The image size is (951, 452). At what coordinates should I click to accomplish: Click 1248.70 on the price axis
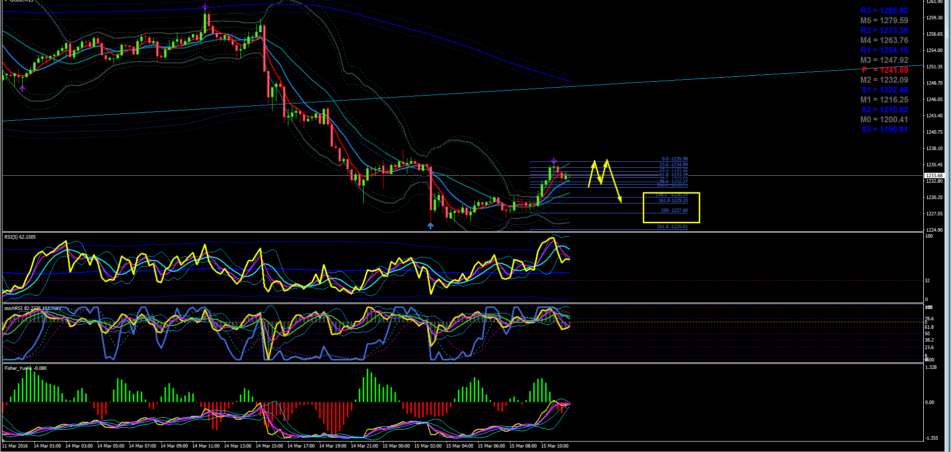934,83
